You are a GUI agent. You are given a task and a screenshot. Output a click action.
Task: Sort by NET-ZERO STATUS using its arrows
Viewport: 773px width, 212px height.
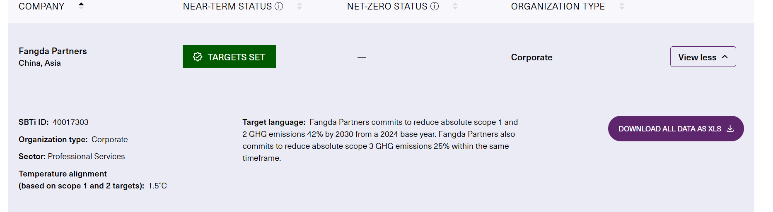(455, 6)
